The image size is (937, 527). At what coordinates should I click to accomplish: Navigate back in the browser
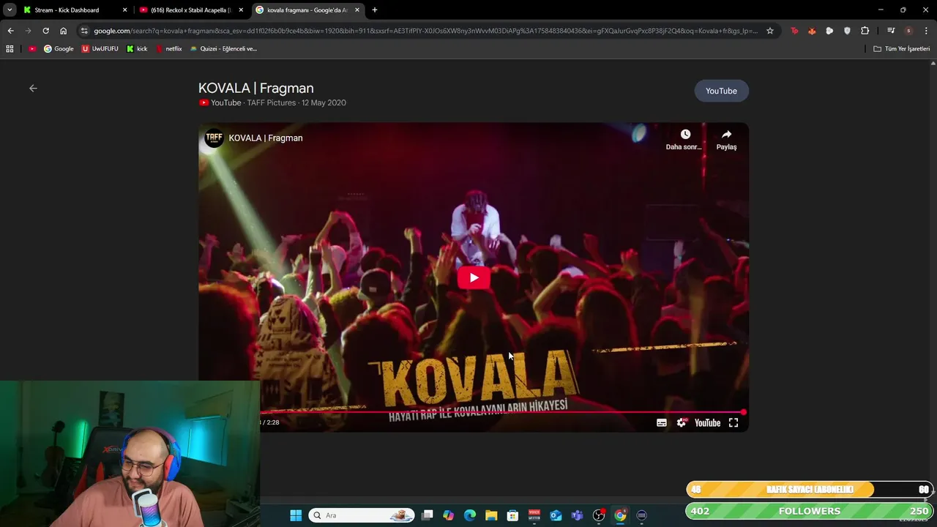[x=10, y=31]
